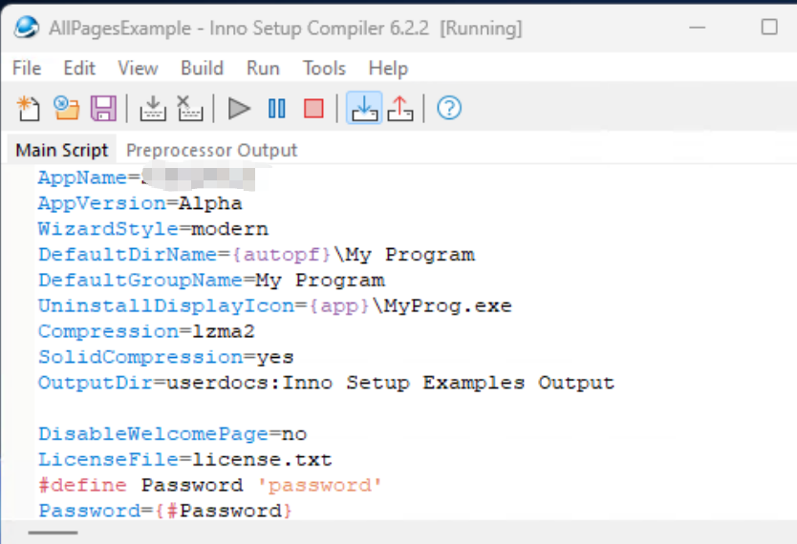Image resolution: width=797 pixels, height=544 pixels.
Task: Click the Inno Setup app icon in title bar
Action: click(x=27, y=28)
